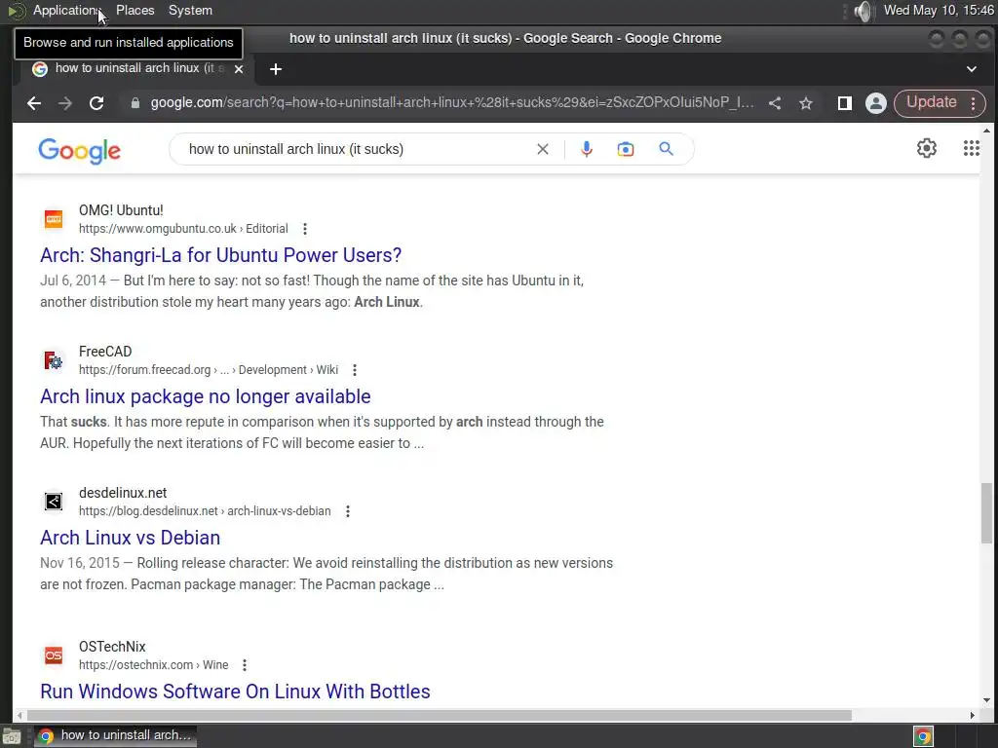Click the scroll-left arrow at bottom

19,716
